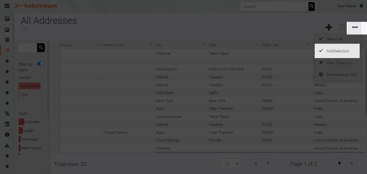
Task: Go to the next page
Action: coord(340,164)
